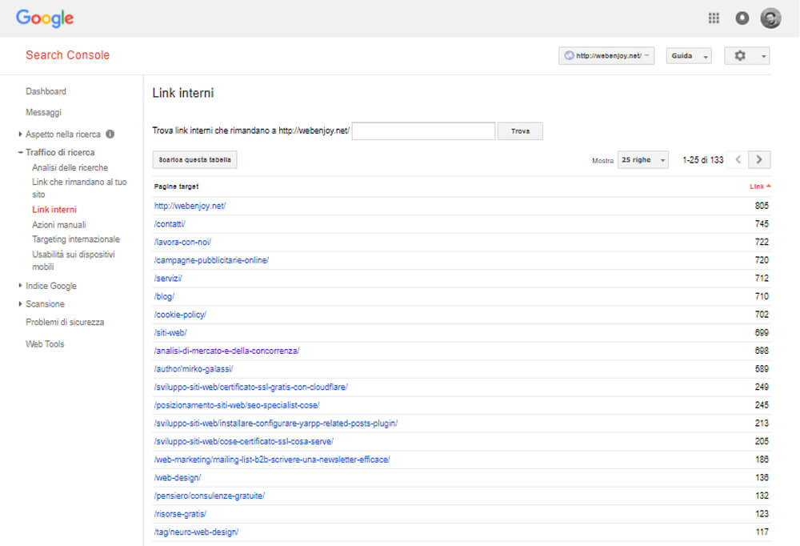
Task: Open the /cookie-policy/ link
Action: point(180,315)
